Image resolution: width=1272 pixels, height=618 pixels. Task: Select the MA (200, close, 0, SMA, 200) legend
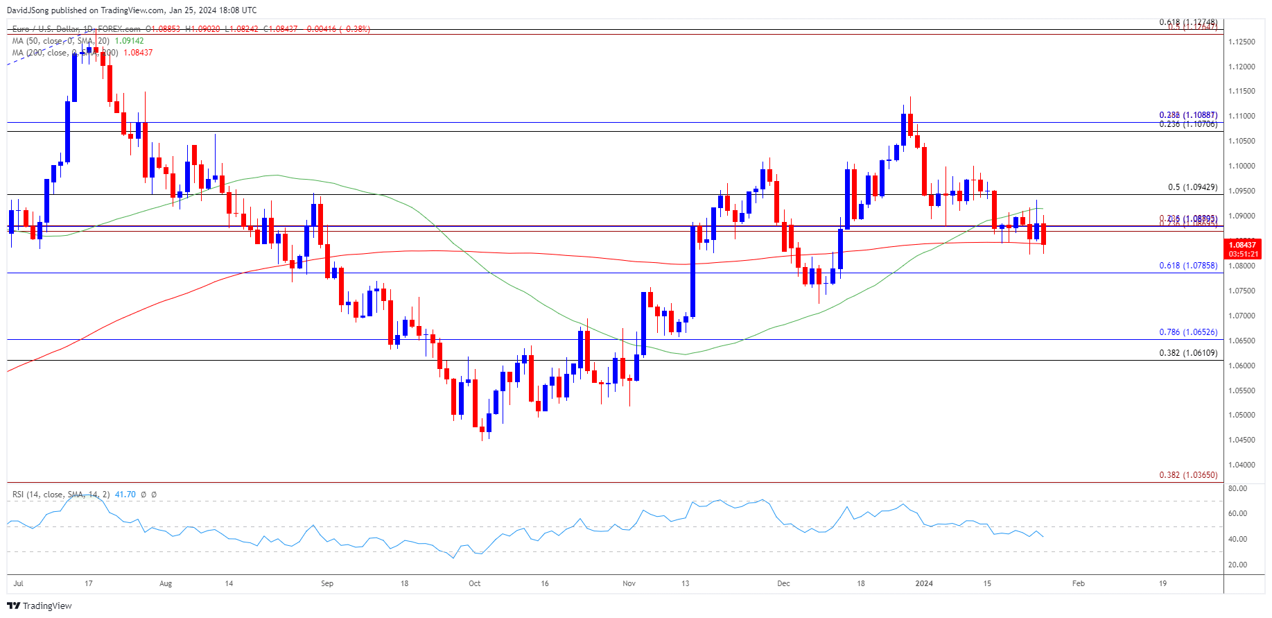coord(65,53)
